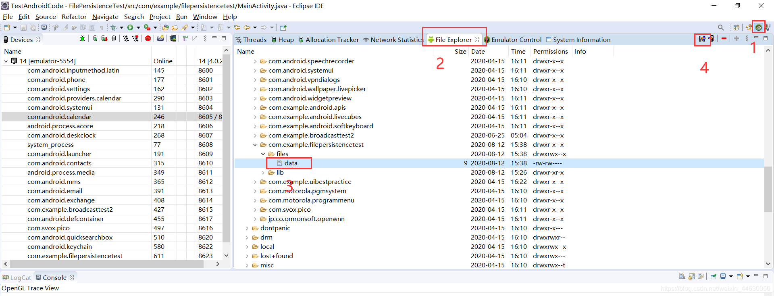The width and height of the screenshot is (774, 296).
Task: Switch to the System Information tab
Action: 578,40
